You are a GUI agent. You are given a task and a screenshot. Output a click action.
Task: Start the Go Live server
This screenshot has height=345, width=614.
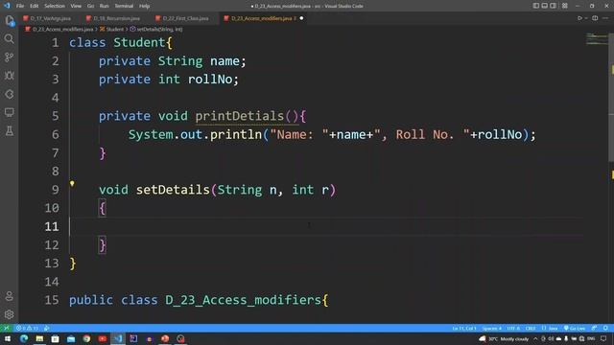point(575,328)
